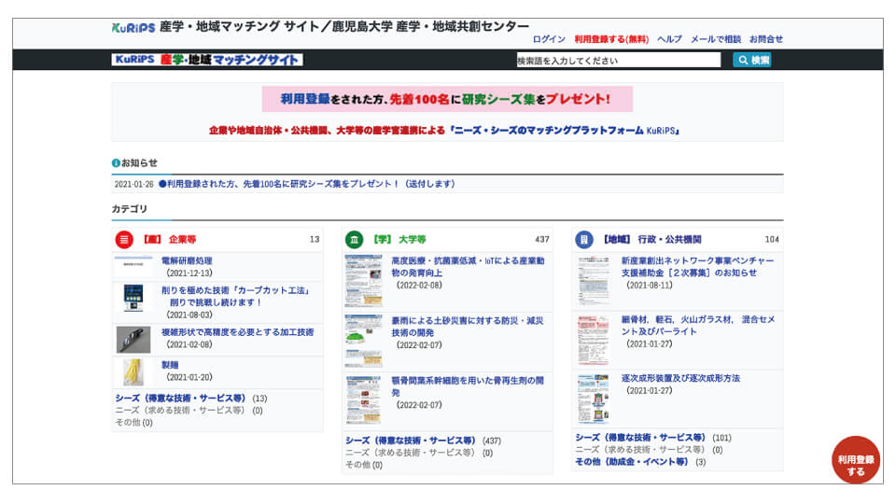The width and height of the screenshot is (896, 504).
Task: Open 企業等 シーズ（得意な技術・サービス等）(13) link
Action: [180, 399]
